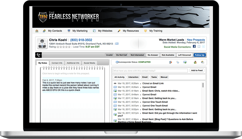Click the activity feed scrollbar thumb

pyautogui.click(x=203, y=85)
